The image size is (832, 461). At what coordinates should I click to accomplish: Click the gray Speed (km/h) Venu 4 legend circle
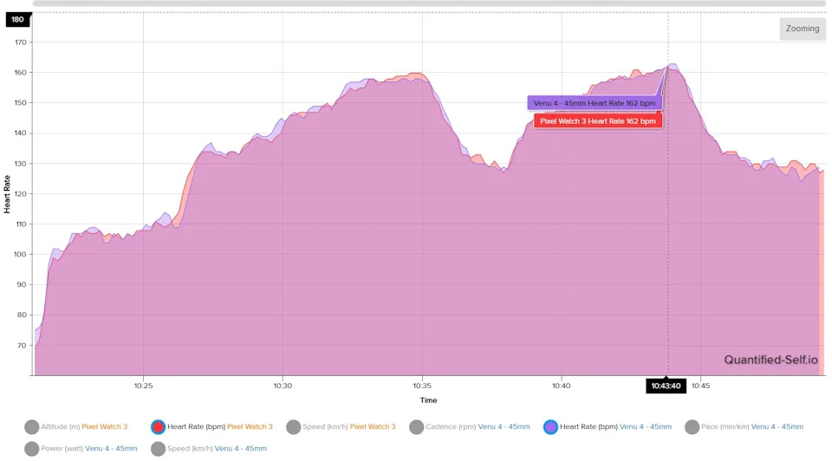tap(158, 448)
